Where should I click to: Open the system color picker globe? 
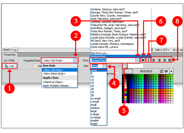pos(166,71)
